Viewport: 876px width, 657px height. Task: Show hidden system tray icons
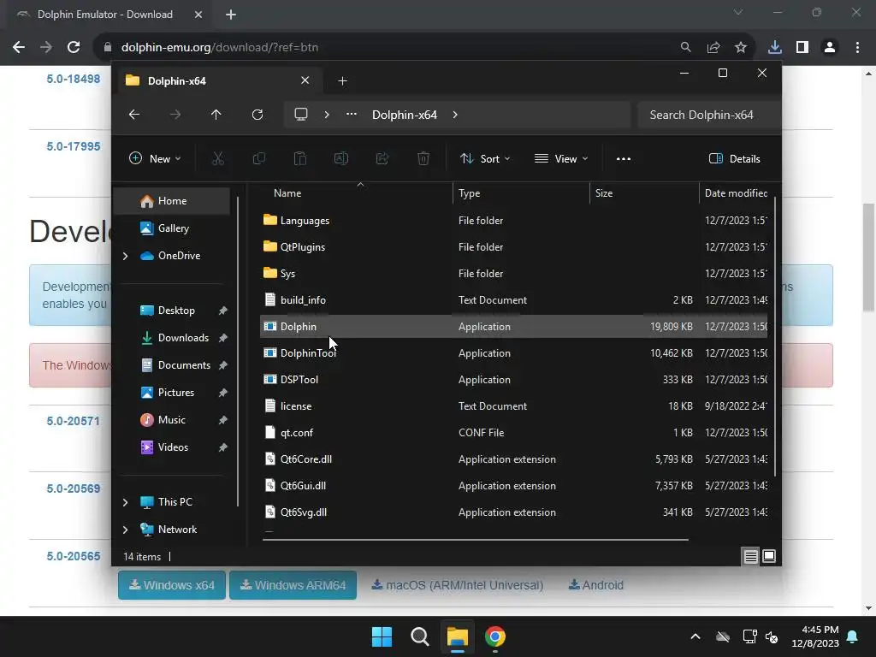695,636
